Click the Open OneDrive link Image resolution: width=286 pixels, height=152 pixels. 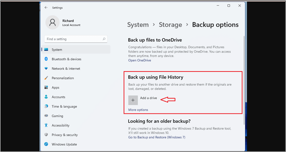[140, 60]
